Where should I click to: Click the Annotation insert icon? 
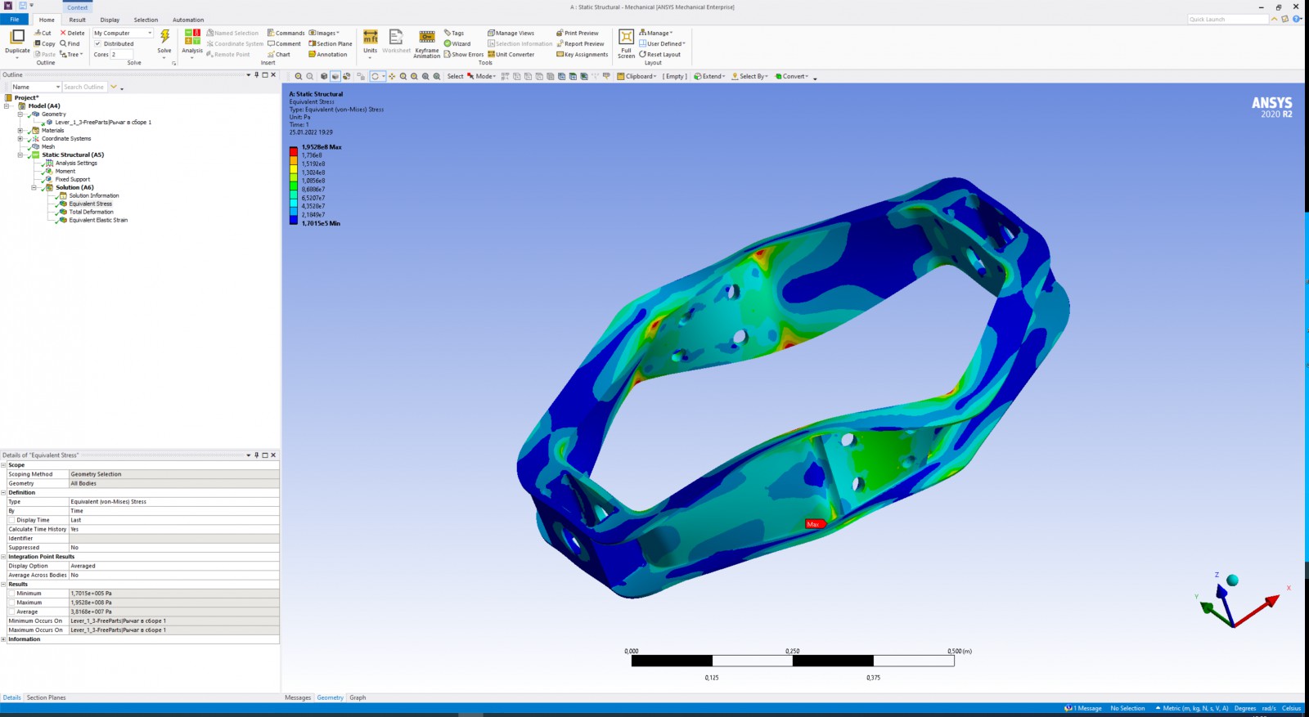click(328, 55)
